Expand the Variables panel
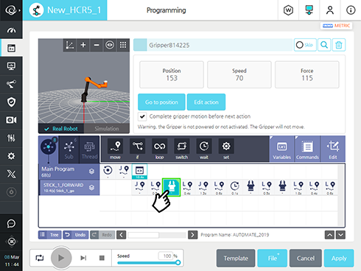This screenshot has height=271, width=361. coord(282,149)
